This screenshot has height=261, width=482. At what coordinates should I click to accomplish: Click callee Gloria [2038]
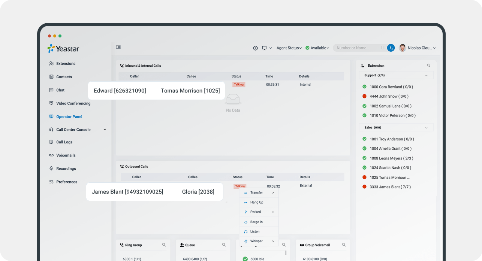click(x=198, y=192)
